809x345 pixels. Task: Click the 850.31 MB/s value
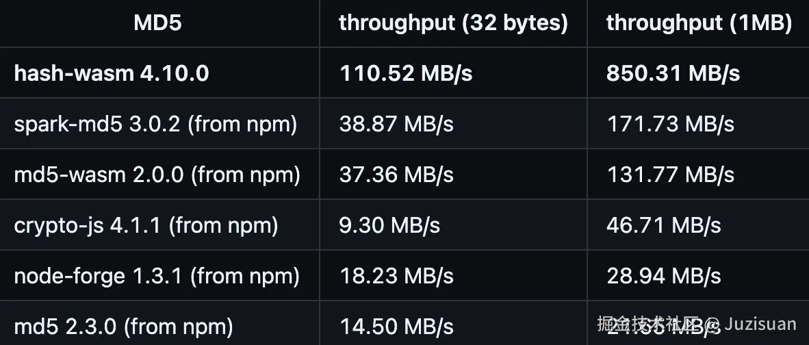pos(673,73)
